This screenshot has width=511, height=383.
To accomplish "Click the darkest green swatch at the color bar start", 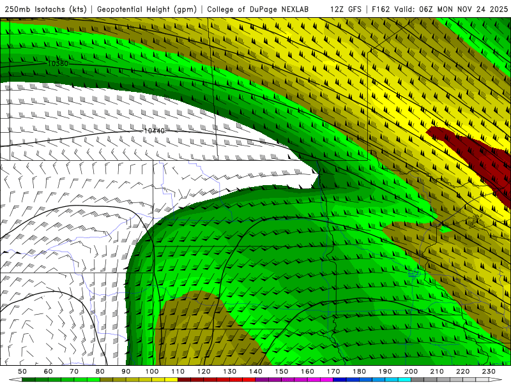I will [x=29, y=380].
